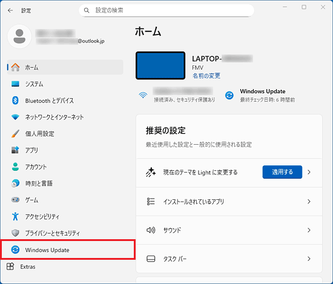This screenshot has height=284, width=333.
Task: Focus the settings search field
Action: point(166,10)
